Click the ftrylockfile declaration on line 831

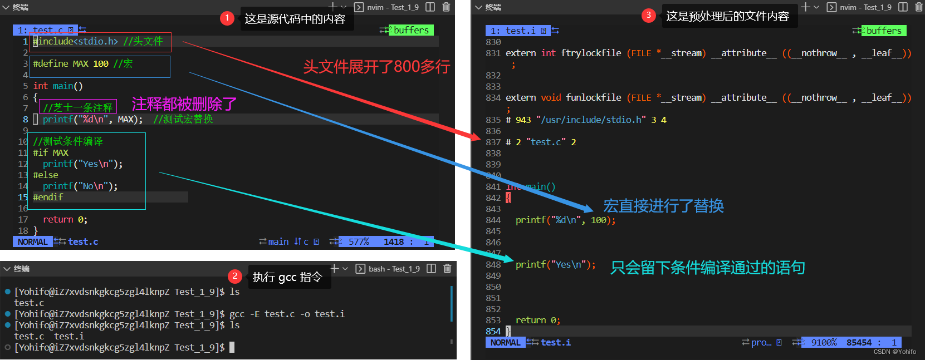click(x=708, y=53)
